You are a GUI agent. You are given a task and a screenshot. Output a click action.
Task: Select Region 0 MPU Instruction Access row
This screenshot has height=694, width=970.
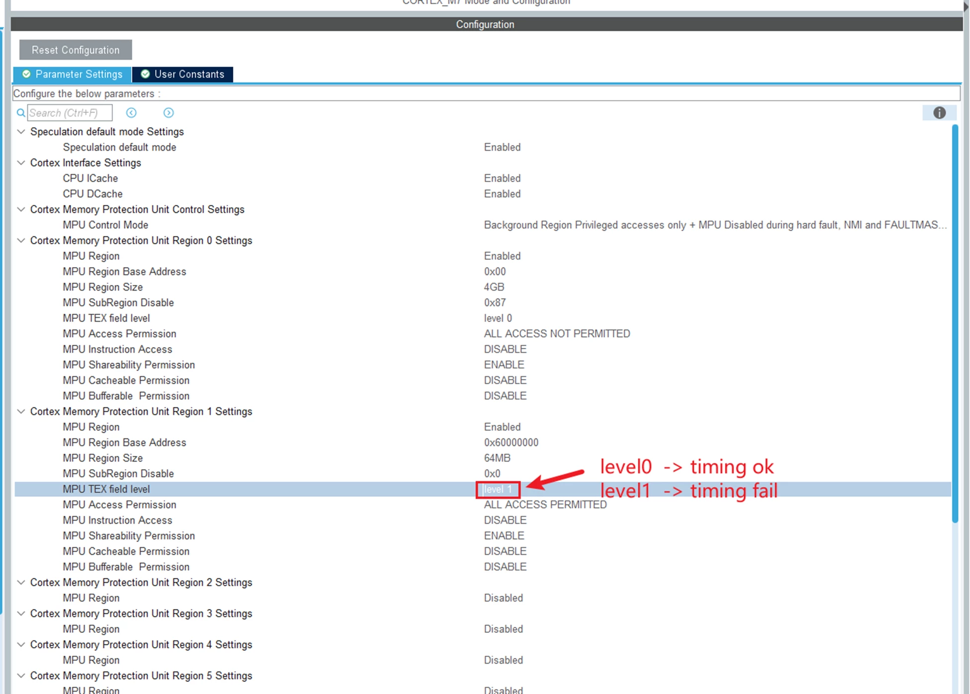(483, 349)
